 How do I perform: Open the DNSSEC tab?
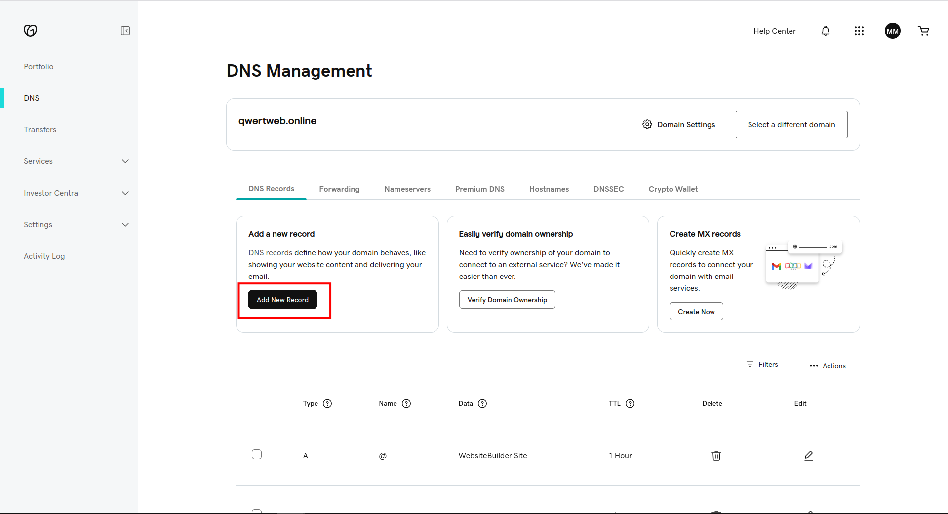click(x=608, y=189)
